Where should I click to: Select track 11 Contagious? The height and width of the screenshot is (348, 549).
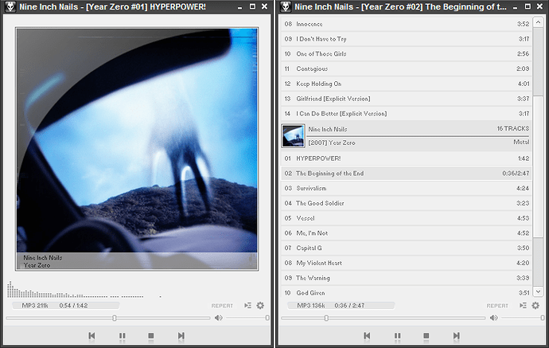pyautogui.click(x=407, y=68)
